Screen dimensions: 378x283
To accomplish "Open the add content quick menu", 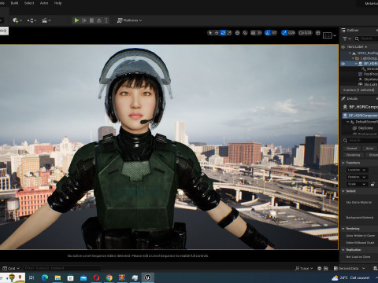I will point(17,20).
